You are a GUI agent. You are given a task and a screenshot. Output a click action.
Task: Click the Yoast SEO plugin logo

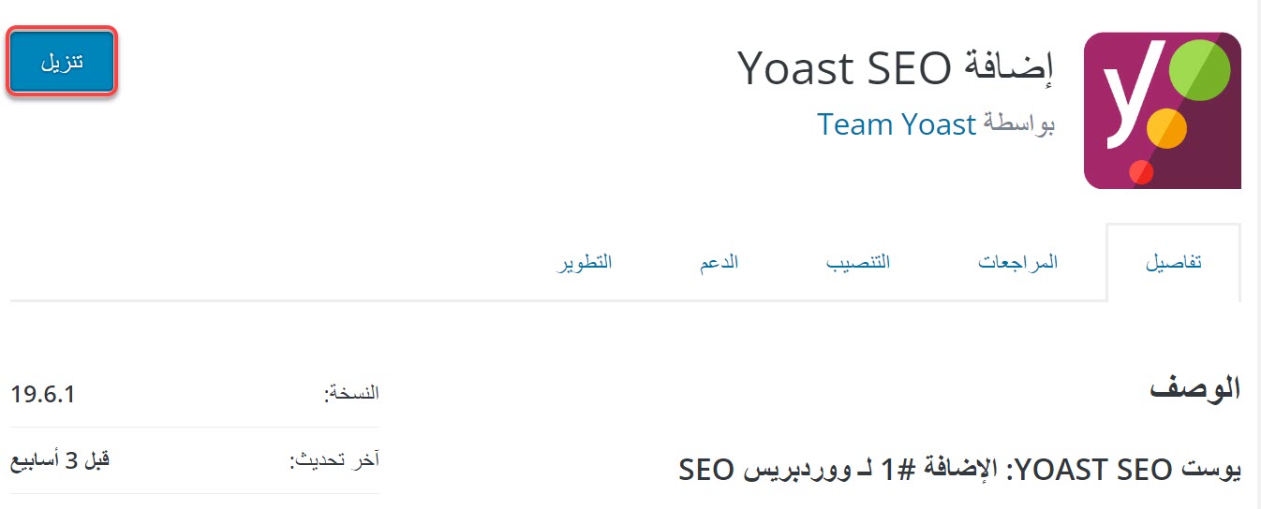[x=1162, y=110]
